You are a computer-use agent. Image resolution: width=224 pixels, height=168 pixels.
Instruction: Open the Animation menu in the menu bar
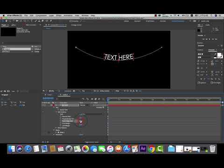tap(68, 15)
